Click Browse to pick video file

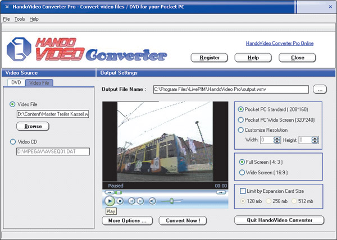[33, 126]
